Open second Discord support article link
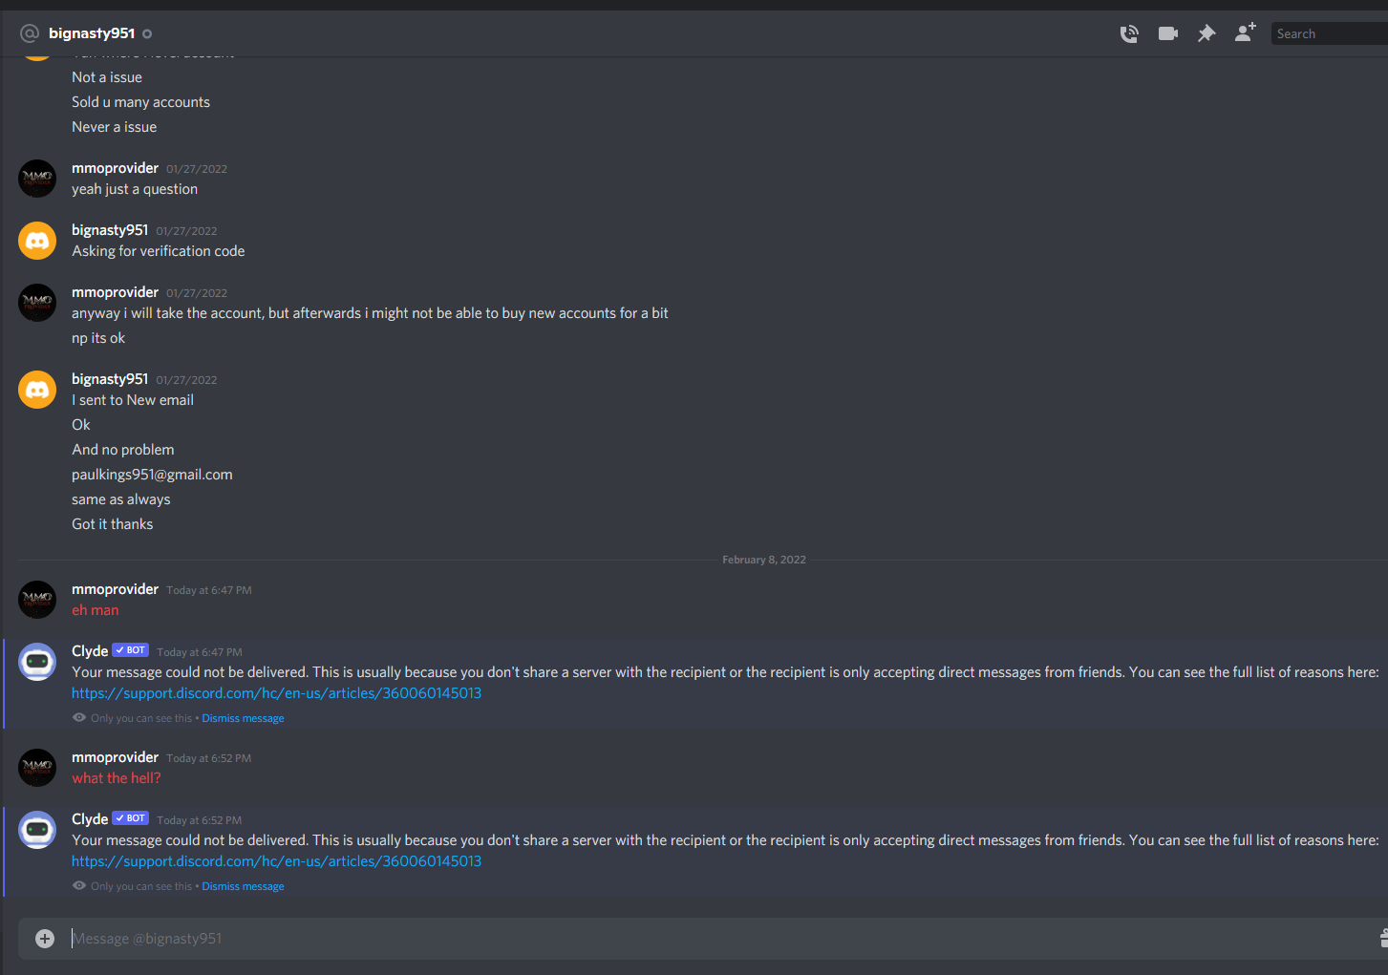1388x975 pixels. pos(276,861)
